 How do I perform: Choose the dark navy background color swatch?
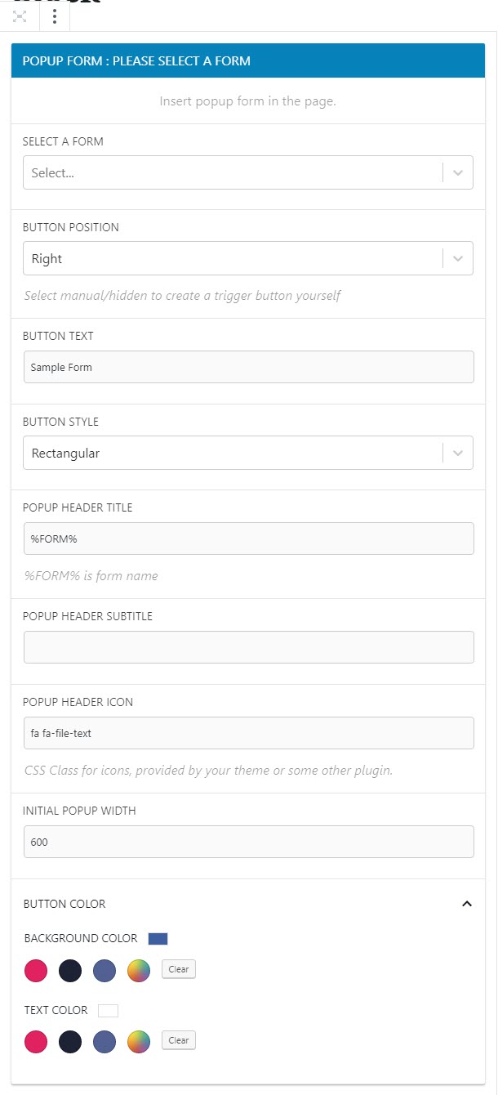click(x=70, y=971)
